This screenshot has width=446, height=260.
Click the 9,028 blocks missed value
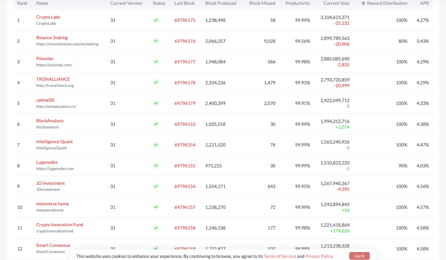[270, 41]
